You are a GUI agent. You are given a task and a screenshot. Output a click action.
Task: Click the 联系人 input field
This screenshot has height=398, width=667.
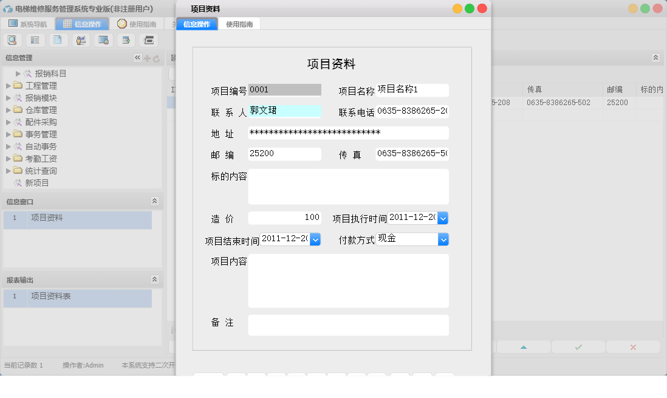pos(284,111)
